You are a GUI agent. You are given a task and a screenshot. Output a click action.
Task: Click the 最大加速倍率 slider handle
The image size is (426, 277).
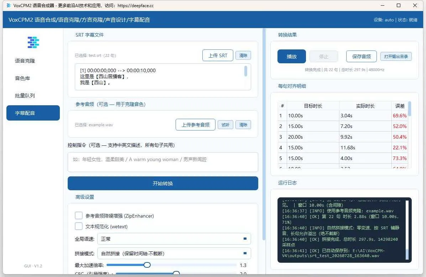point(147,265)
